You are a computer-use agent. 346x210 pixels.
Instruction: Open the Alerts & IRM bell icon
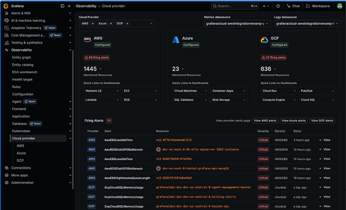(x=6, y=13)
